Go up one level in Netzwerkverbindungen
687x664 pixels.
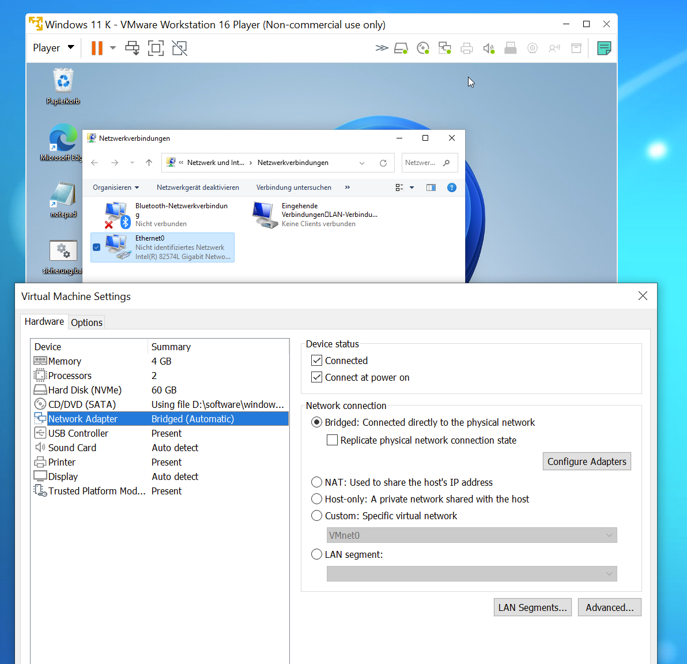(149, 163)
